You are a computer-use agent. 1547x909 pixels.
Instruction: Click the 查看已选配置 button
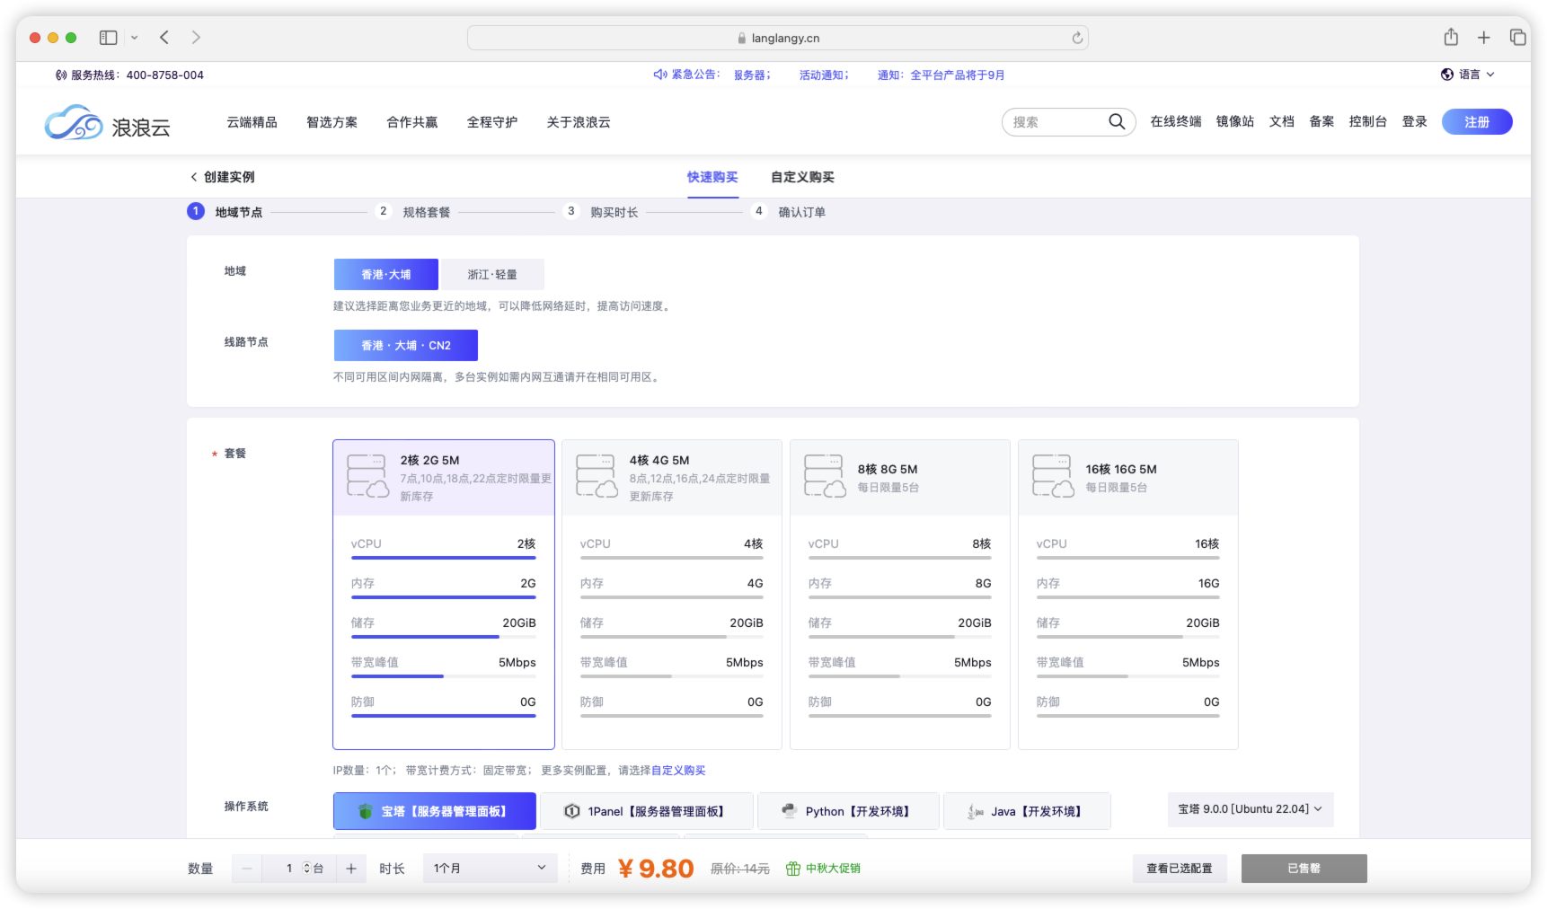pos(1179,868)
